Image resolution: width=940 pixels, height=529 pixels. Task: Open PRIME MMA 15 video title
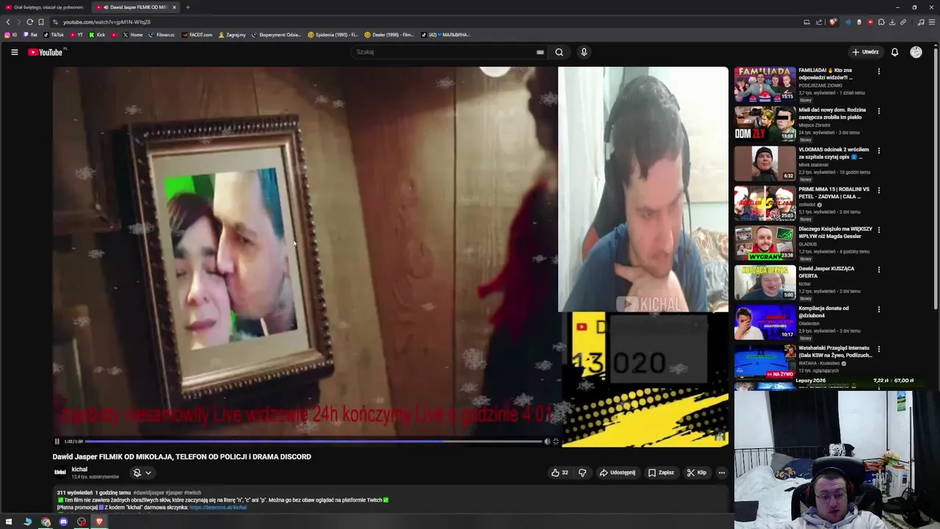click(x=834, y=192)
